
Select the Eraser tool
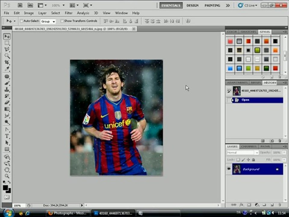(7, 102)
